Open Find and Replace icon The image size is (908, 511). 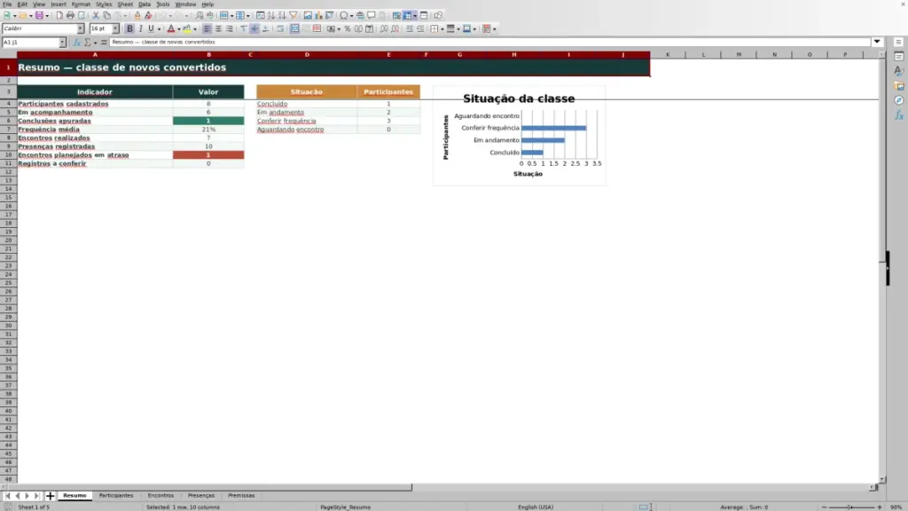point(200,16)
